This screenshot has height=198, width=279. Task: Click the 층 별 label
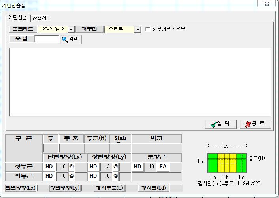pos(21,39)
